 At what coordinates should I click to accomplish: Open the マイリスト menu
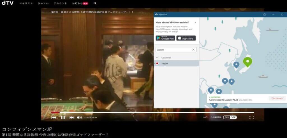(26, 3)
